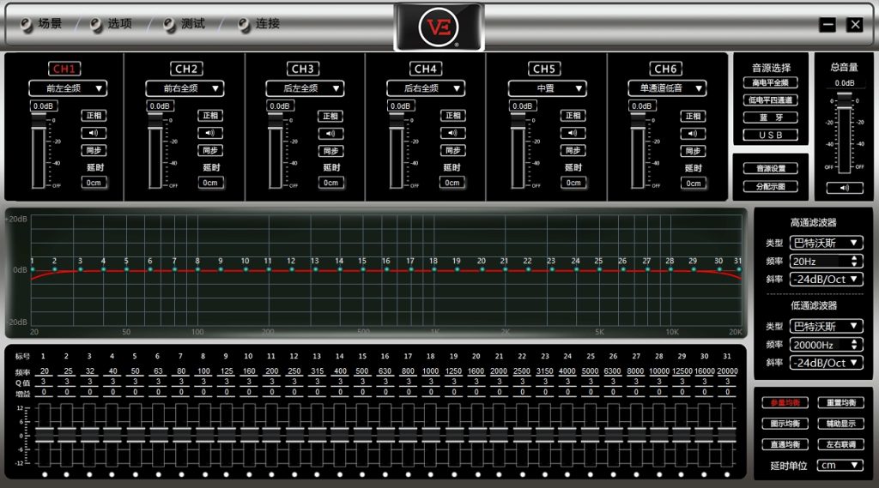Select the CH4 channel tab

[426, 69]
